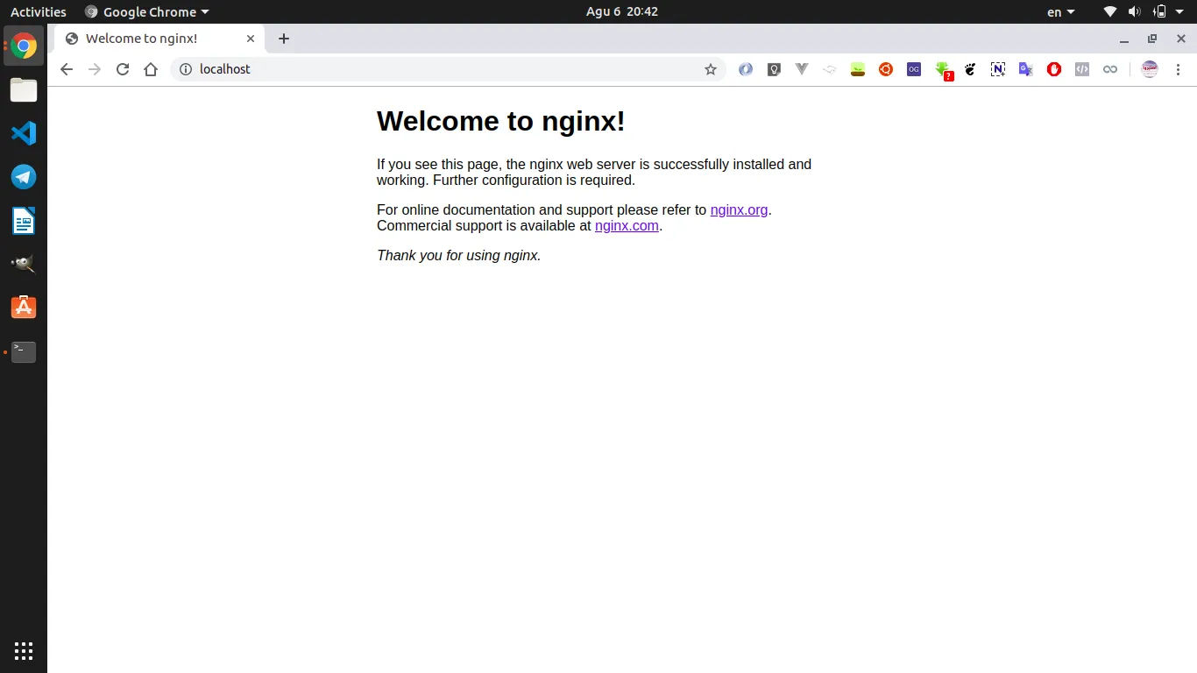Click the battery indicator in top bar
1197x673 pixels.
[x=1159, y=11]
